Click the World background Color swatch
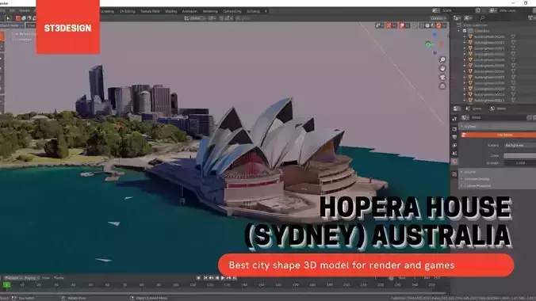This screenshot has width=536, height=301. coord(520,156)
